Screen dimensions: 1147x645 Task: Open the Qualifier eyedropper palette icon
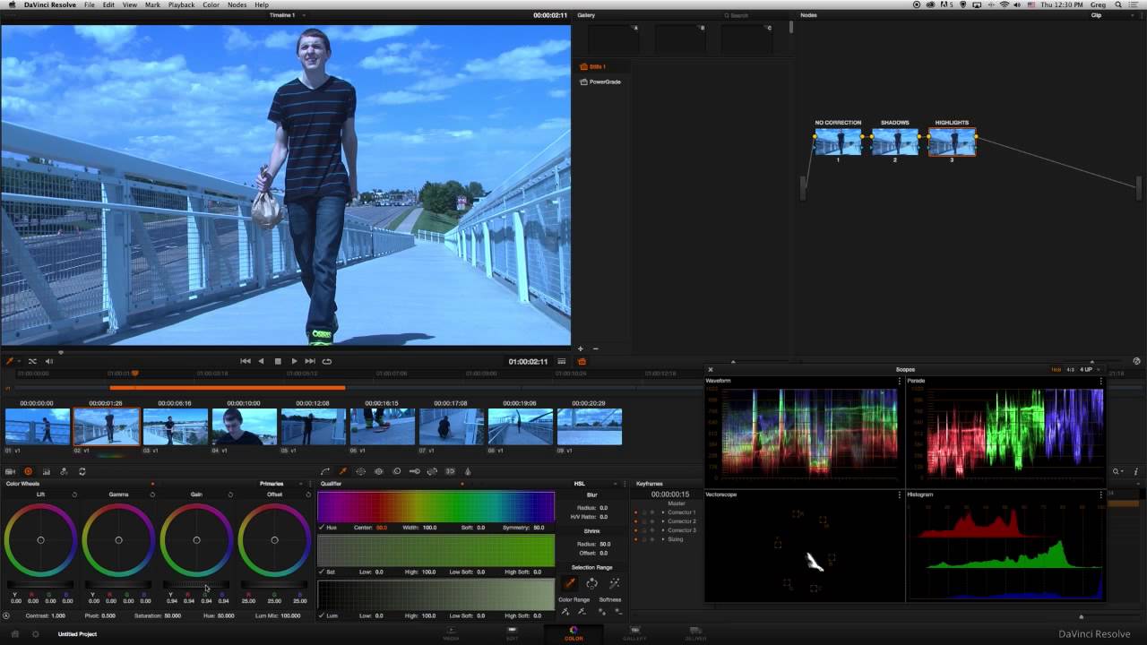(342, 471)
